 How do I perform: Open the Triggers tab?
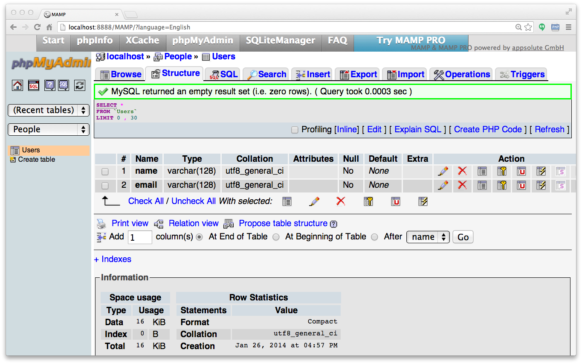click(x=521, y=74)
